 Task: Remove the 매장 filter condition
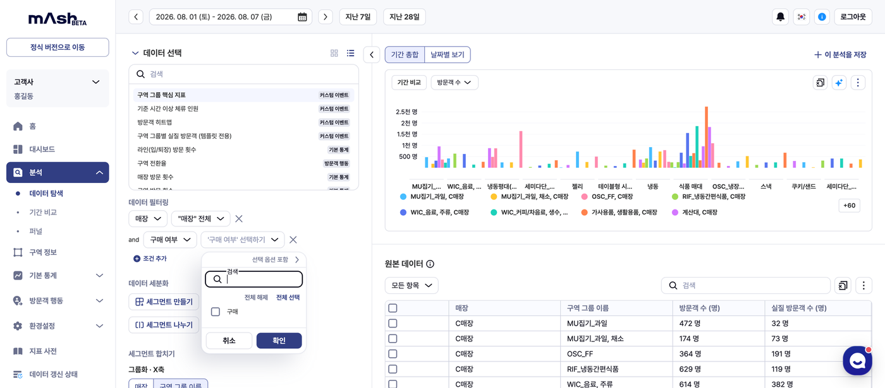pos(239,219)
